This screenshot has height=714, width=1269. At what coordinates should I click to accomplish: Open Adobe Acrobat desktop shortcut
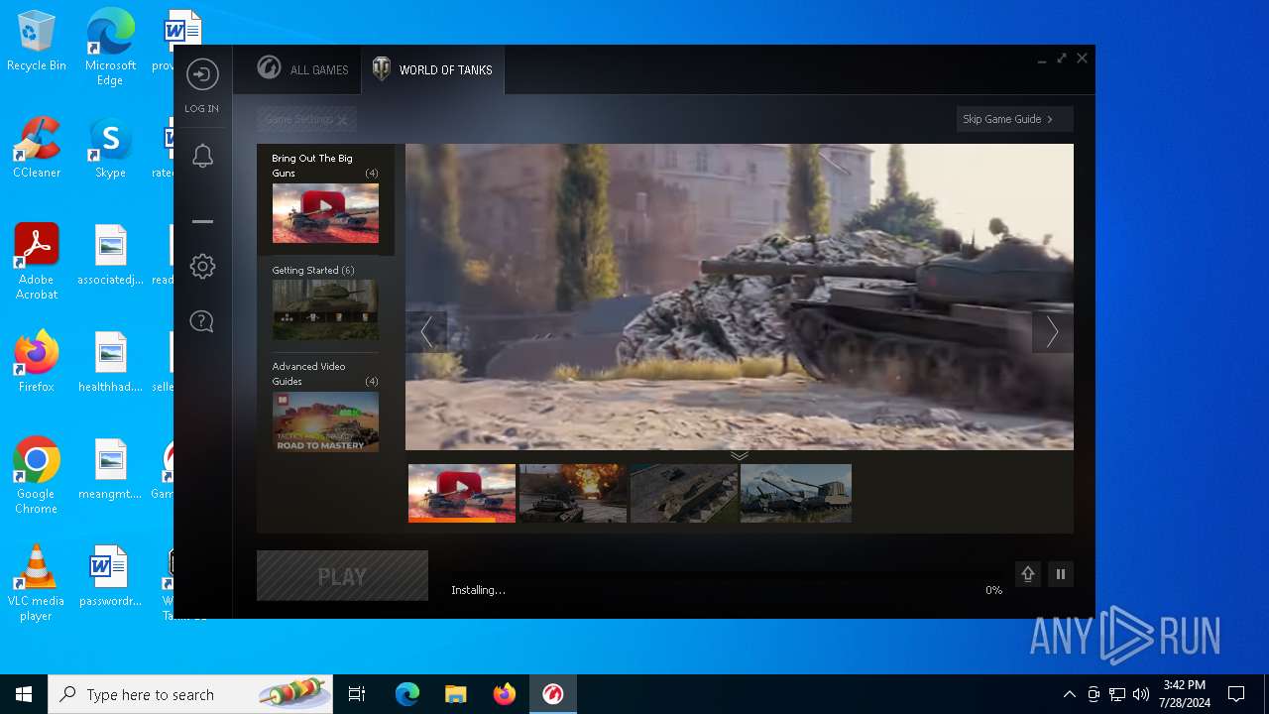[37, 262]
